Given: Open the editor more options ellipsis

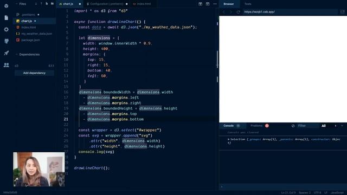Looking at the screenshot, I should 215,4.
